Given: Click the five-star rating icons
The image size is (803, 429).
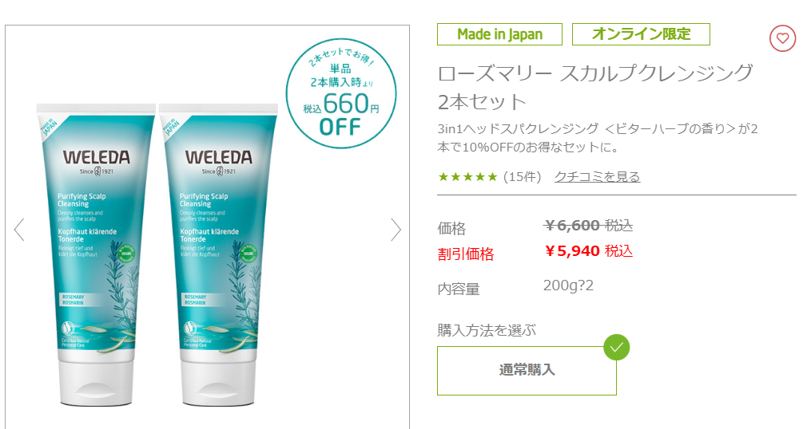Looking at the screenshot, I should tap(467, 177).
